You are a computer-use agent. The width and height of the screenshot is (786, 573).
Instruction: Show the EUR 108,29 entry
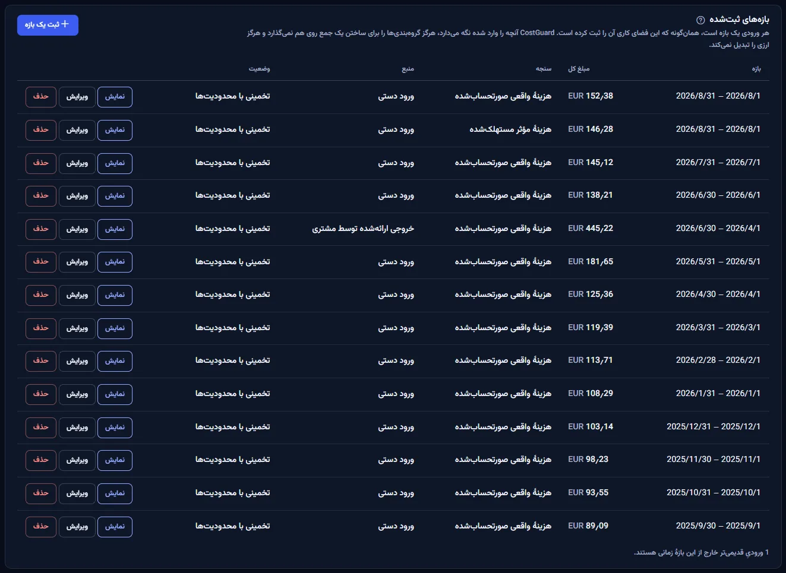coord(115,394)
